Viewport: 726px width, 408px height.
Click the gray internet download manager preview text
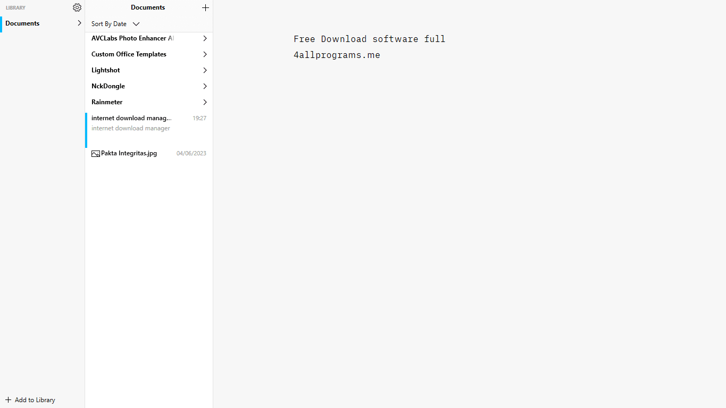click(x=131, y=128)
